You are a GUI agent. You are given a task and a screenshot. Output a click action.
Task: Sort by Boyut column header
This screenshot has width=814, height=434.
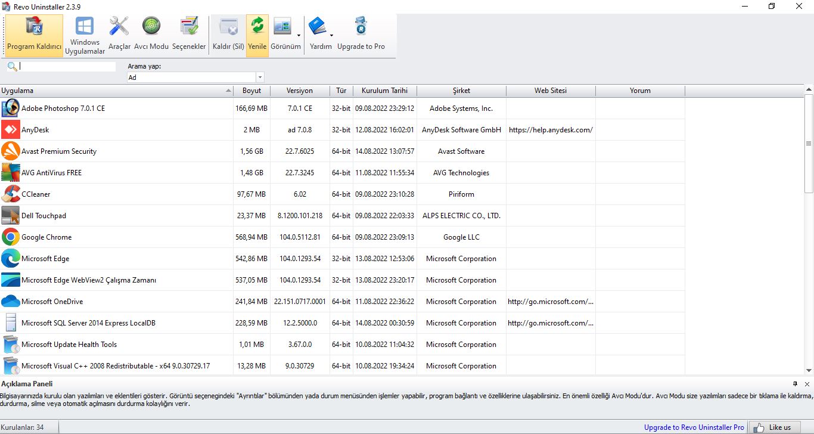point(251,91)
